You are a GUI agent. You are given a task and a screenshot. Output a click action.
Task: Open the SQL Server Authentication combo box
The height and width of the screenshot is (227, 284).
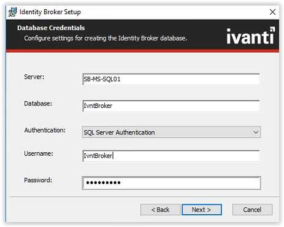pos(171,133)
